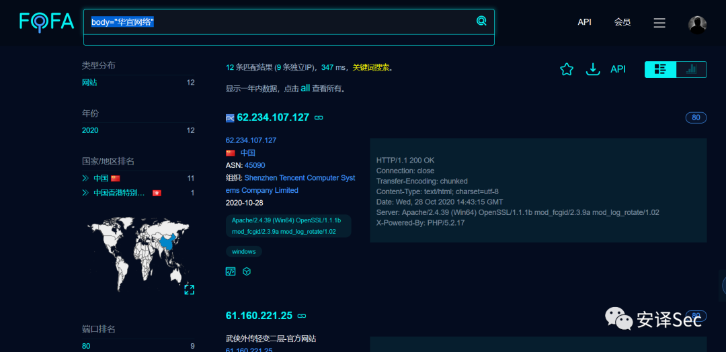Screen dimensions: 726x352
Task: Click the windows tag
Action: point(244,252)
